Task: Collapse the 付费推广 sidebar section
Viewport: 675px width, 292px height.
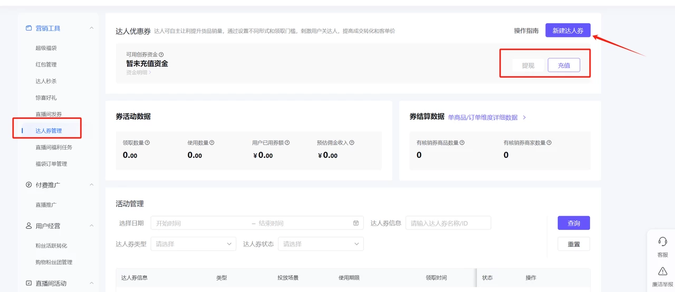Action: coord(92,185)
